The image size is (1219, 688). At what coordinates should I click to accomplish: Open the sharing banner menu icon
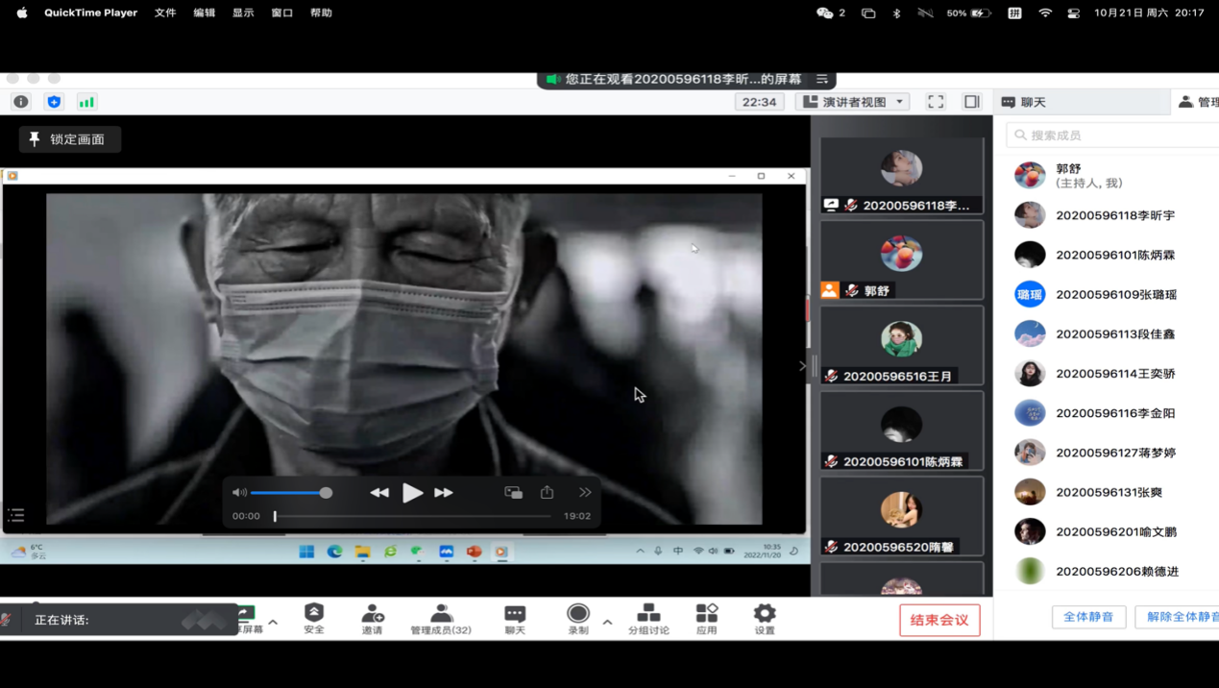tap(822, 79)
